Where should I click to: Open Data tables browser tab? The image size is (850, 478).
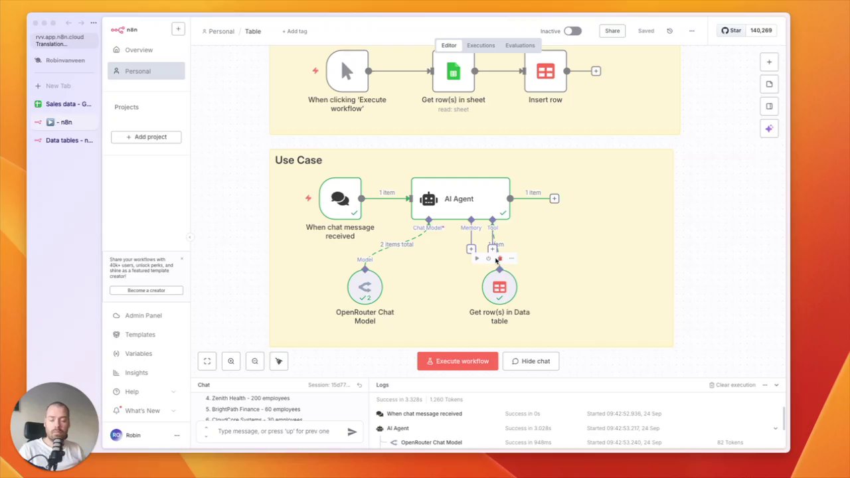click(64, 141)
